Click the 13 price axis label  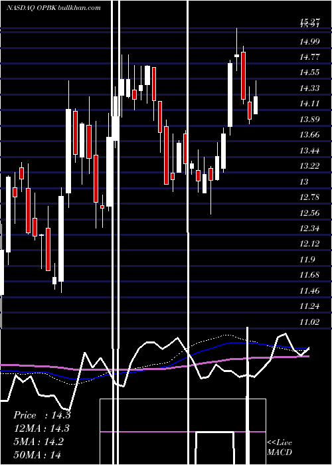click(304, 182)
